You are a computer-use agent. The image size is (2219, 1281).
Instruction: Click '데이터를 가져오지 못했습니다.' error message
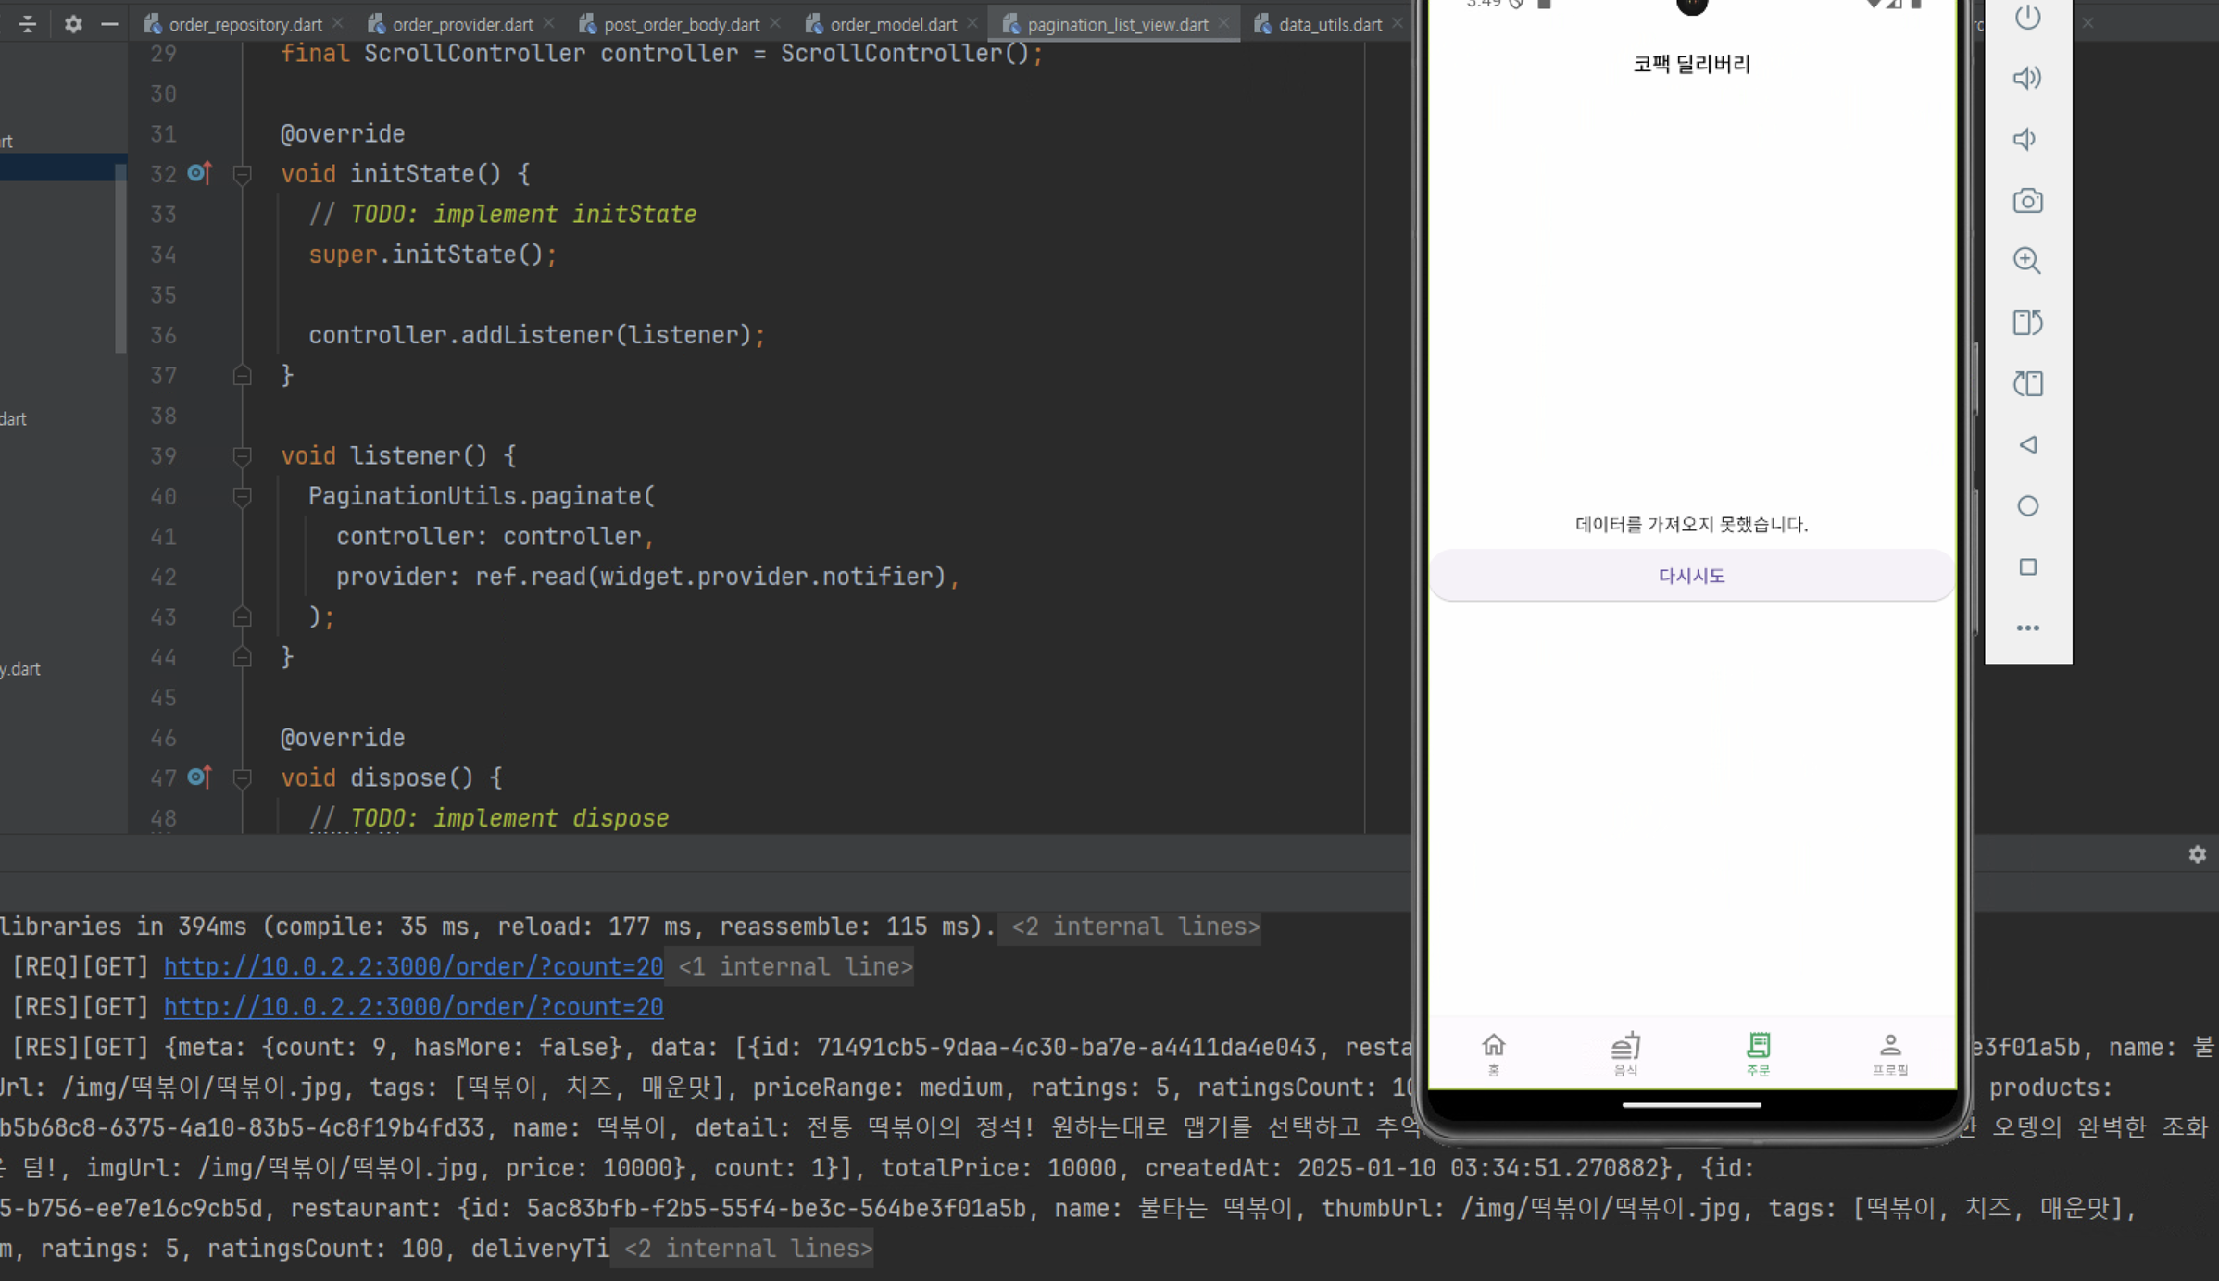coord(1691,524)
